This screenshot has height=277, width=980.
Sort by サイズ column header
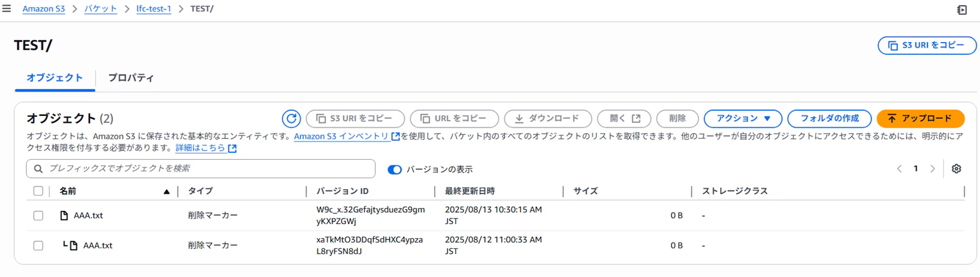pyautogui.click(x=585, y=191)
